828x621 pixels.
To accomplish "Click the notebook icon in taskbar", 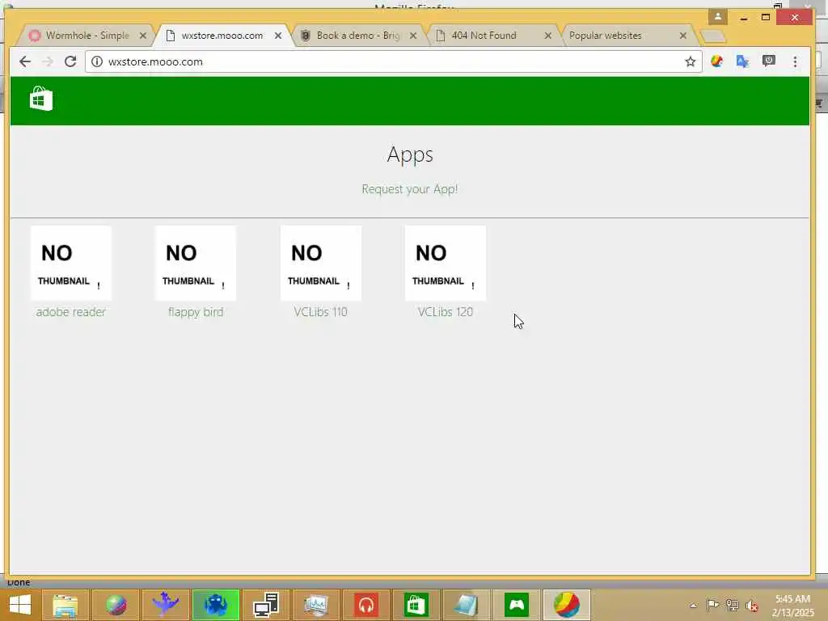I will click(467, 605).
